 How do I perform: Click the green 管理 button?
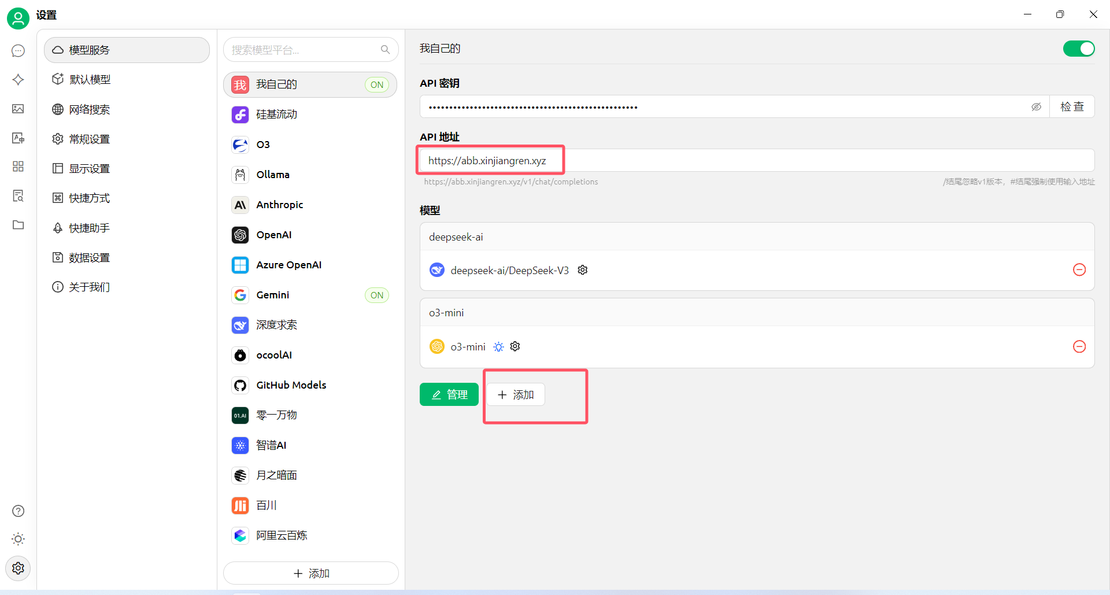click(x=449, y=394)
